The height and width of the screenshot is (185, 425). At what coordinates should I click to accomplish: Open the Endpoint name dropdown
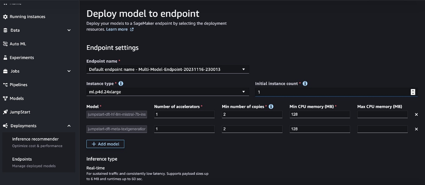pos(168,69)
